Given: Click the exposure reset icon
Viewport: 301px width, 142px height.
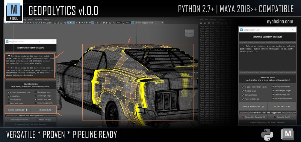Looking at the screenshot, I should click(x=114, y=23).
